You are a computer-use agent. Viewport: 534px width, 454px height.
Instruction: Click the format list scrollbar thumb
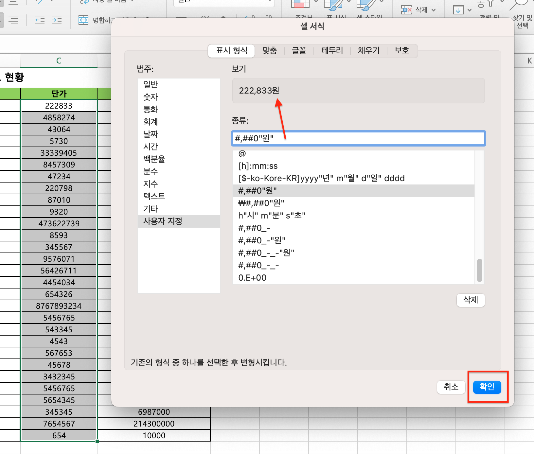[480, 270]
